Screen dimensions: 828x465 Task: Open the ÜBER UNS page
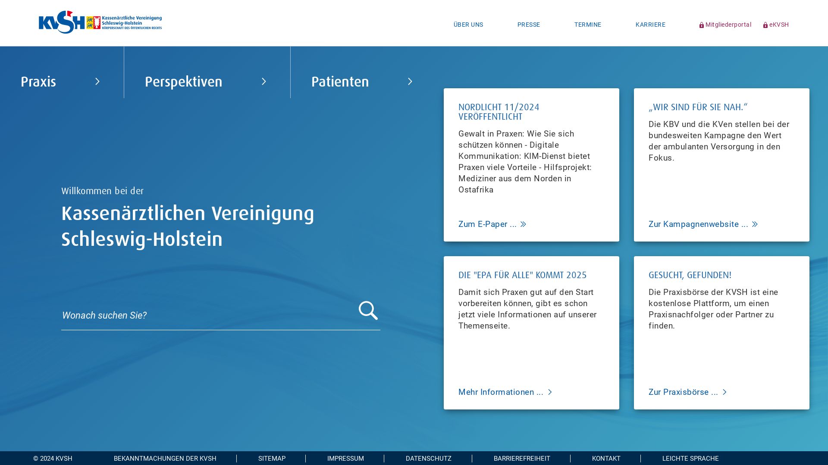click(x=468, y=25)
